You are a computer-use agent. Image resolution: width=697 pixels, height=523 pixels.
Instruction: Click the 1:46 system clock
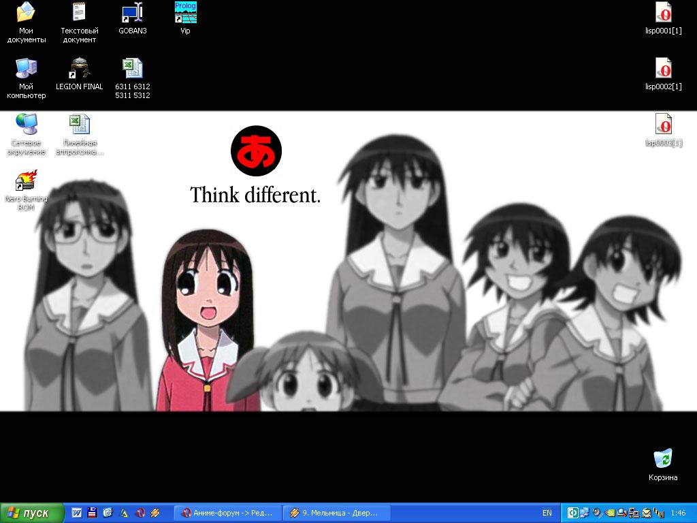tap(678, 513)
